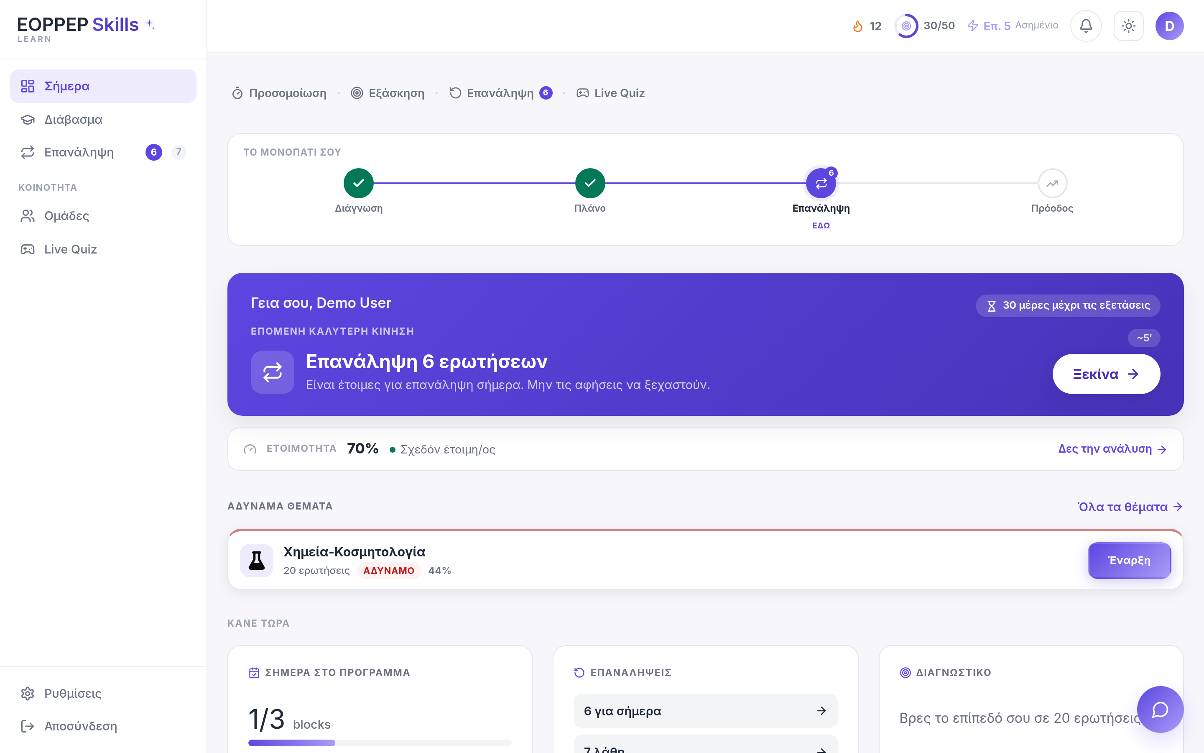
Task: Click Αποσύνδεση to log out
Action: click(103, 726)
